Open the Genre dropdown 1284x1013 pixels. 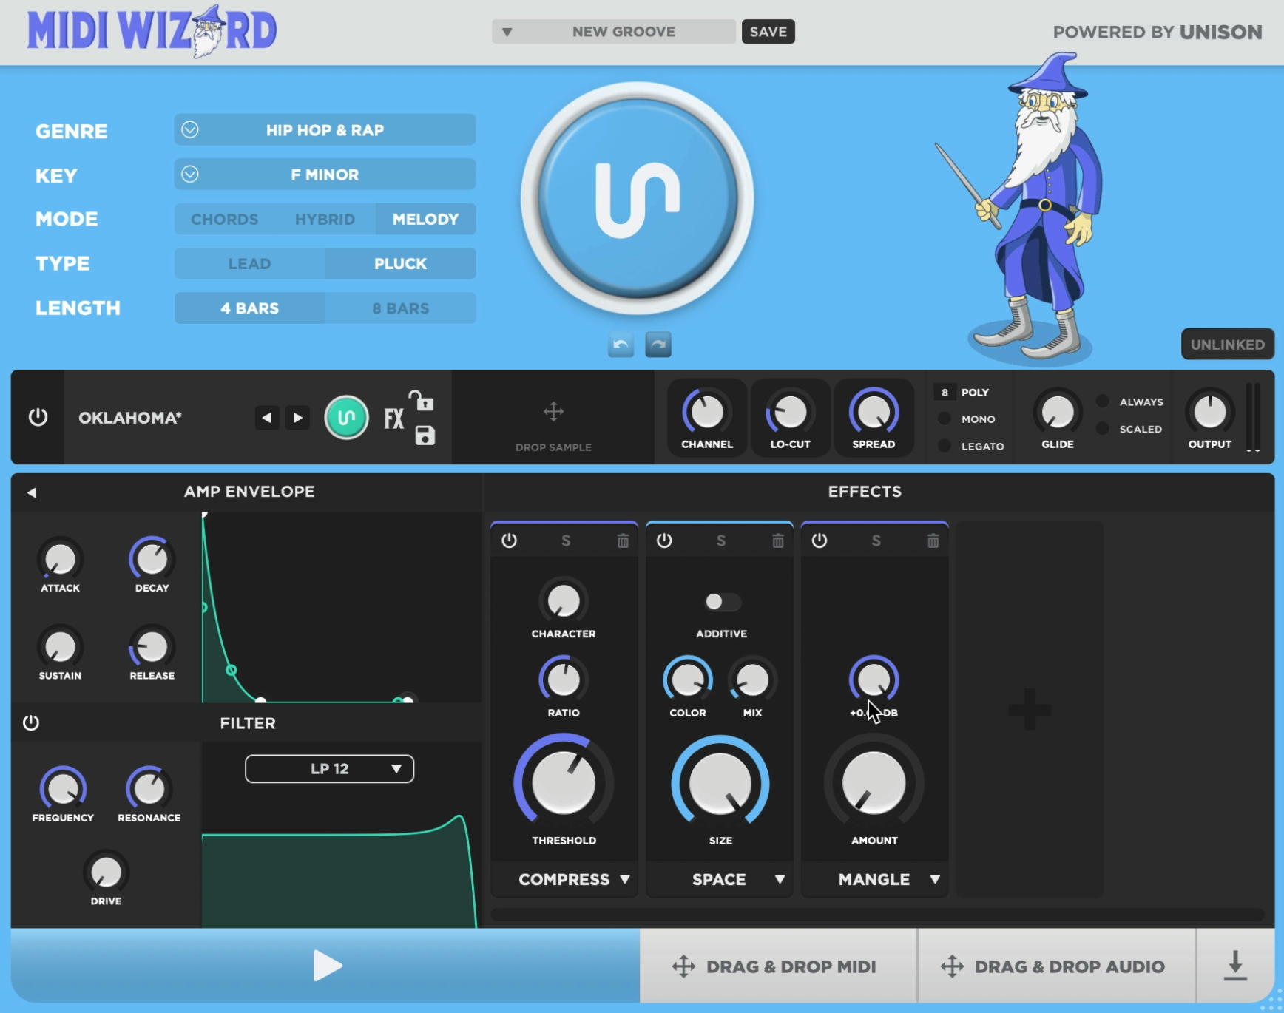point(325,130)
